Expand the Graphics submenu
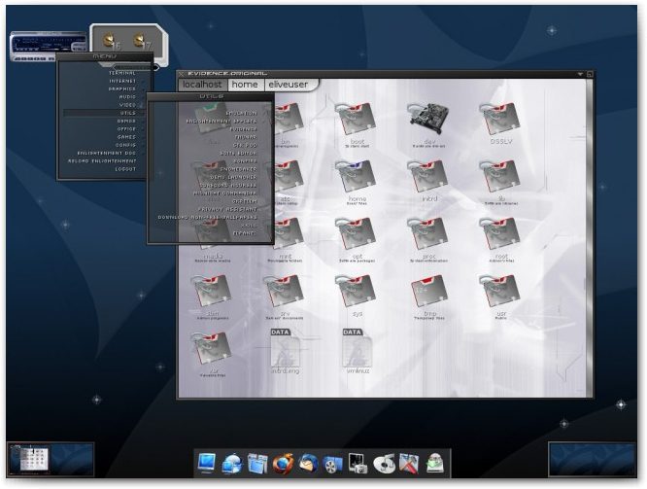The image size is (647, 489). point(122,88)
